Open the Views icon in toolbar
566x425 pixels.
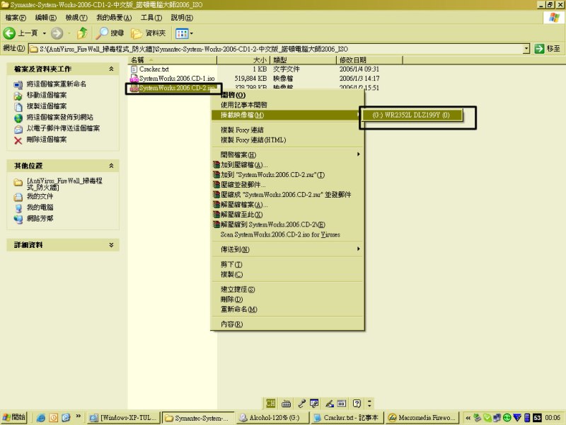pos(182,33)
